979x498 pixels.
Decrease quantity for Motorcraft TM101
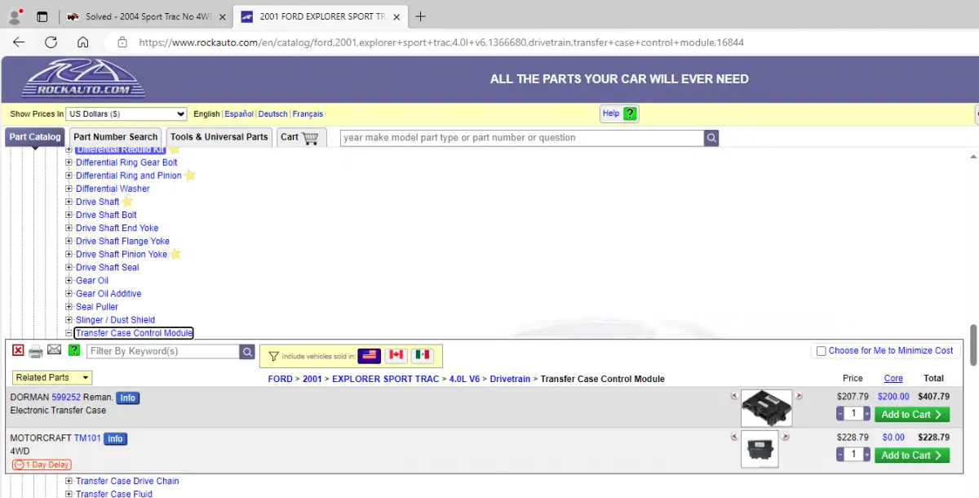(839, 455)
